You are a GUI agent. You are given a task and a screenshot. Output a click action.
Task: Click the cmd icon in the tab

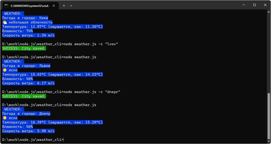point(6,5)
